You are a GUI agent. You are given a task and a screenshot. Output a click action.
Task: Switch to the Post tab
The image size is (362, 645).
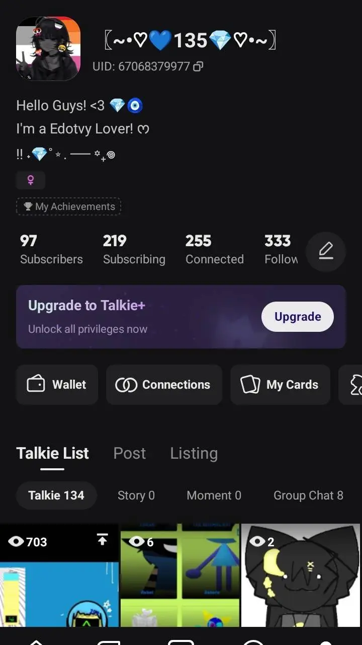coord(129,453)
